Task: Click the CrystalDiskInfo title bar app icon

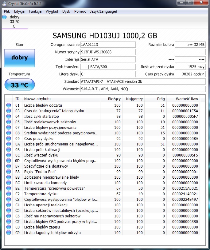Action: (x=4, y=3)
